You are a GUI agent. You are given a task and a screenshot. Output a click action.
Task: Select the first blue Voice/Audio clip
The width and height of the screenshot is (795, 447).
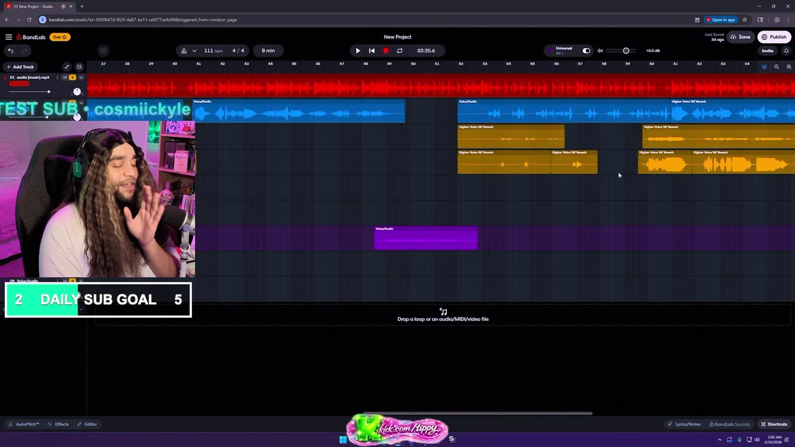click(299, 111)
